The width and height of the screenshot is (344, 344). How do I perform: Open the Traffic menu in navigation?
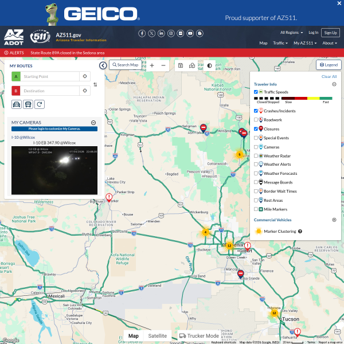click(x=280, y=43)
